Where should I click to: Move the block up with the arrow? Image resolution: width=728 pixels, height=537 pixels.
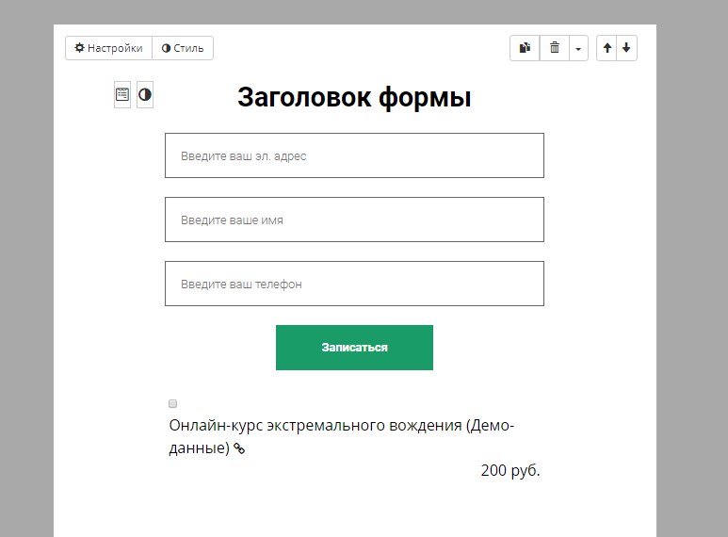click(607, 48)
